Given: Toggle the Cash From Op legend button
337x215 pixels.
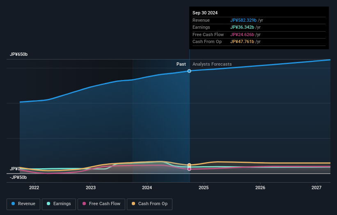Looking at the screenshot, I should coord(149,204).
